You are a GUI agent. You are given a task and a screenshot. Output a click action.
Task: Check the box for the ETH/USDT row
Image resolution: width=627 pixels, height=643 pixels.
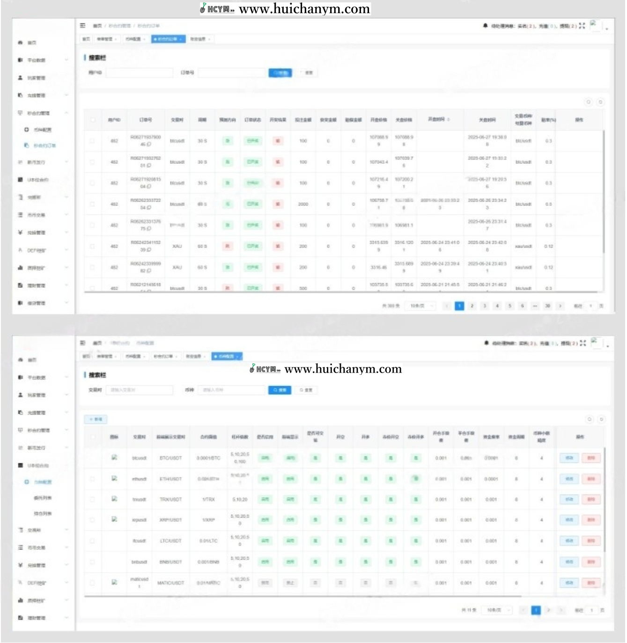pos(92,479)
